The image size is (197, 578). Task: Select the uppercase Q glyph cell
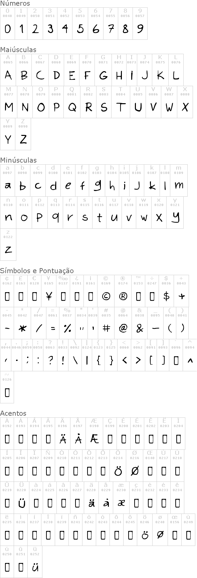[72, 102]
